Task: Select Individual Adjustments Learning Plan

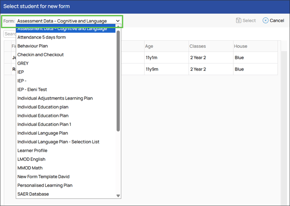Action: pos(55,98)
